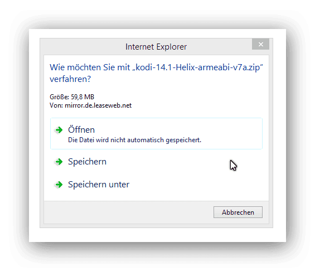The height and width of the screenshot is (271, 315).
Task: Select Speichern to save the download
Action: [x=156, y=162]
